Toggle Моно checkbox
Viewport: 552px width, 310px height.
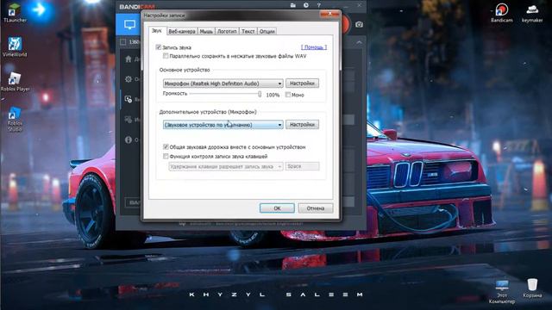click(x=288, y=95)
